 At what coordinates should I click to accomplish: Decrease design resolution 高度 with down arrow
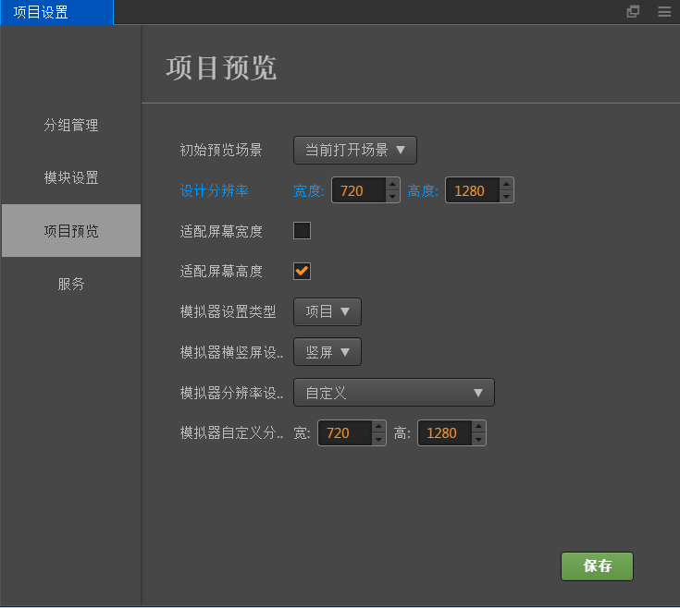tap(506, 196)
